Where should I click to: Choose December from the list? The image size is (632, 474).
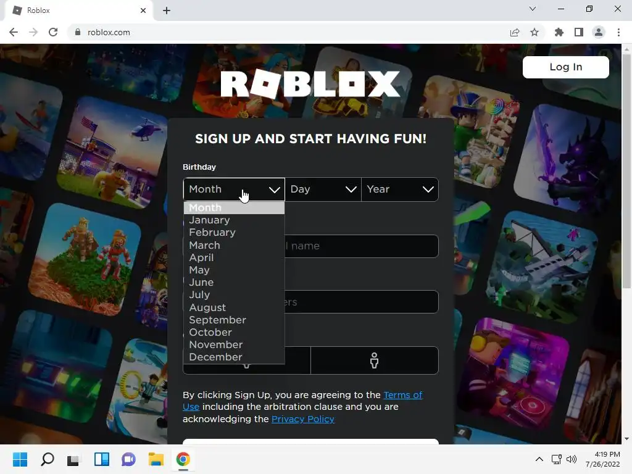coord(234,357)
